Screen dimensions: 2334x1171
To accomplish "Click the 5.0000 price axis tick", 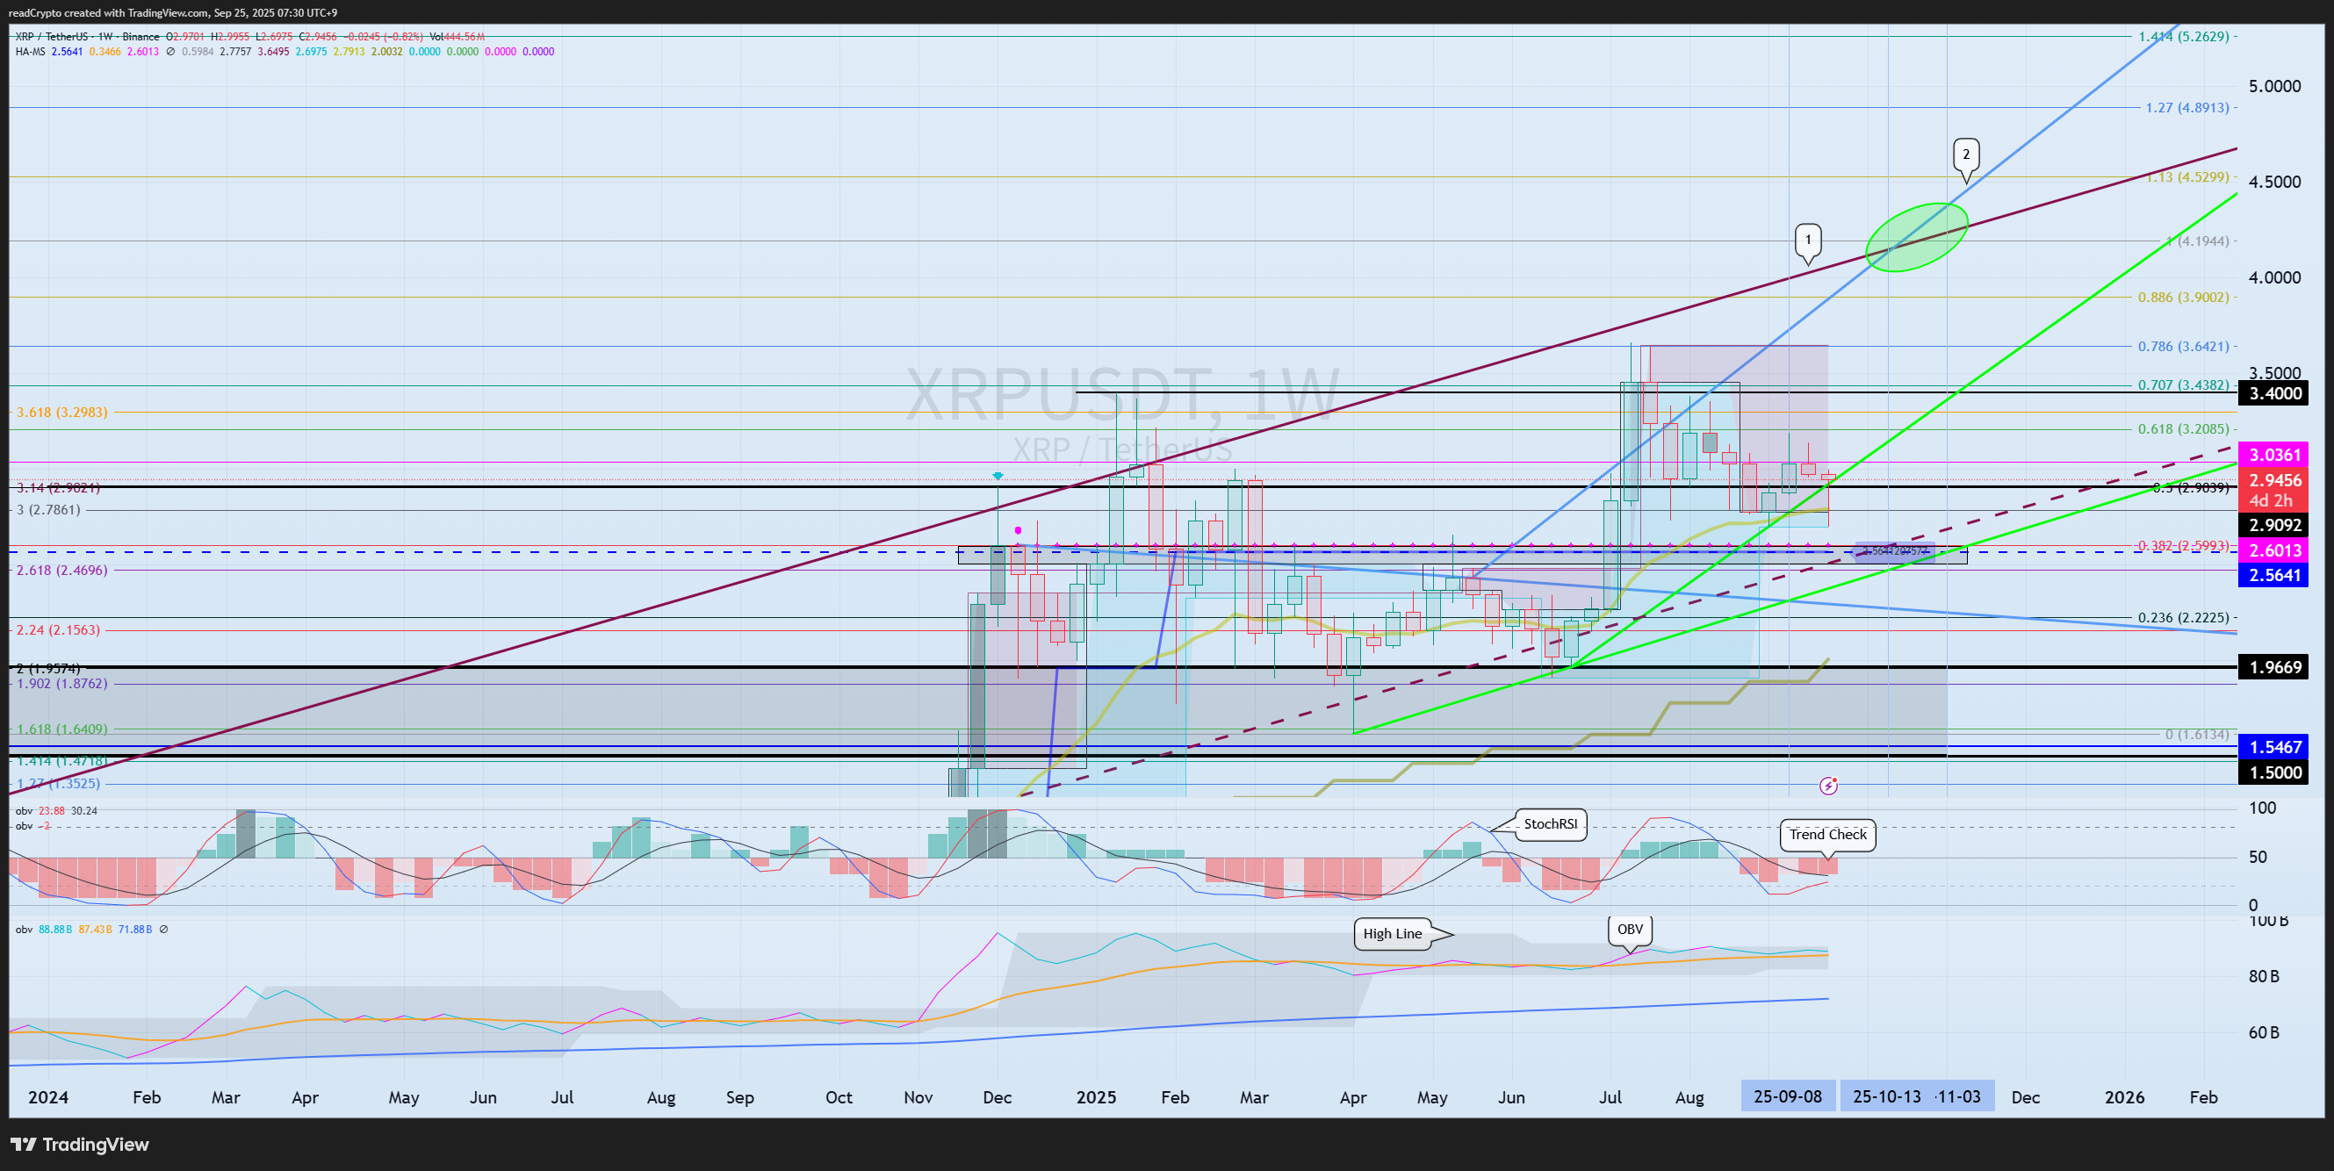I will (x=2274, y=86).
